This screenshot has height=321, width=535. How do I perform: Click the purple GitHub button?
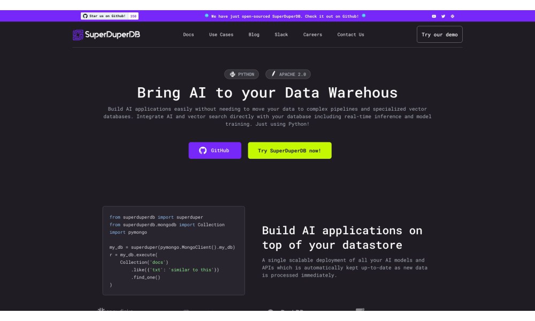point(215,150)
